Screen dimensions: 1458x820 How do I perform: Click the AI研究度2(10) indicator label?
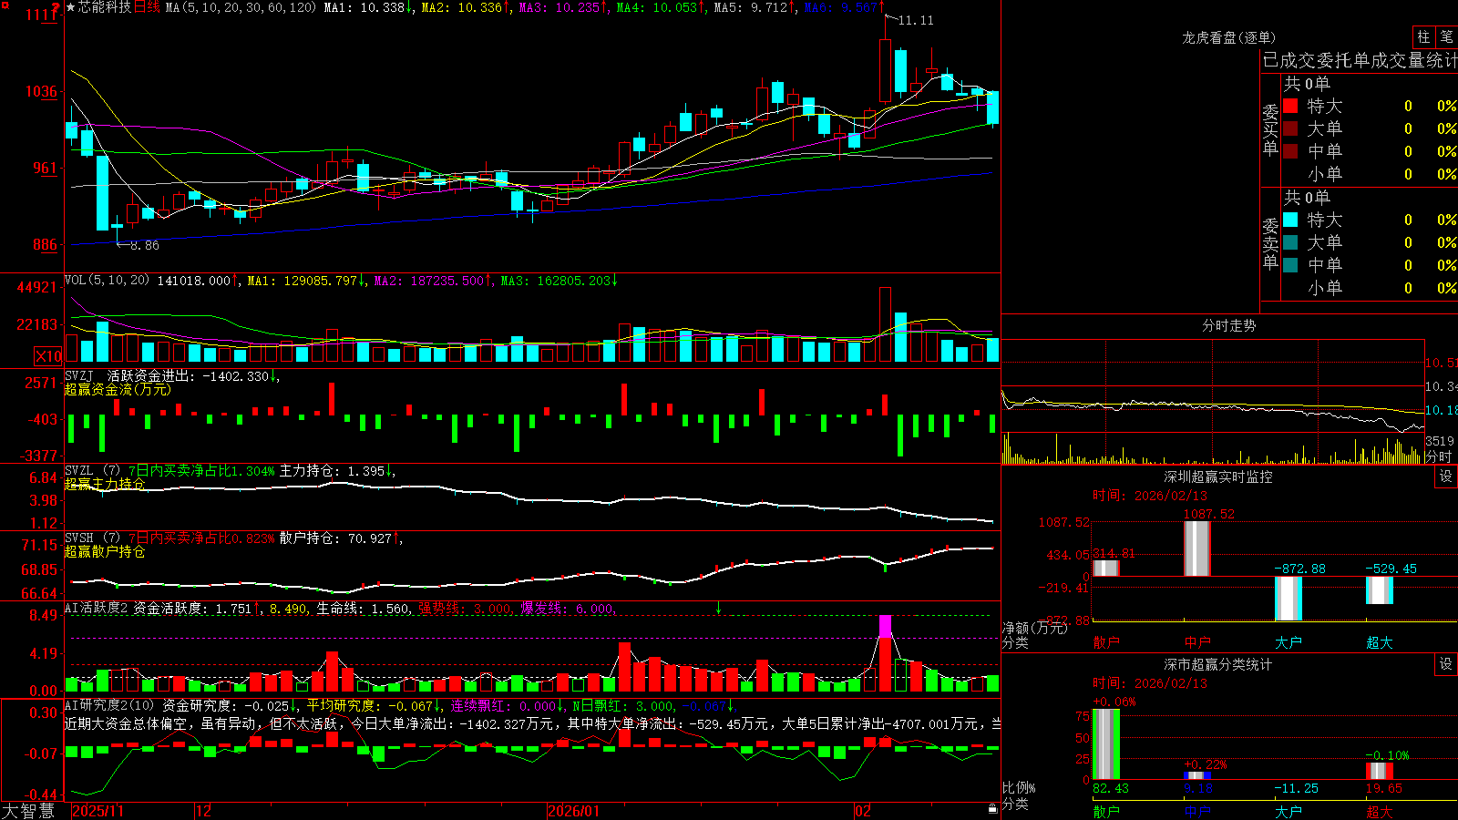pyautogui.click(x=109, y=705)
